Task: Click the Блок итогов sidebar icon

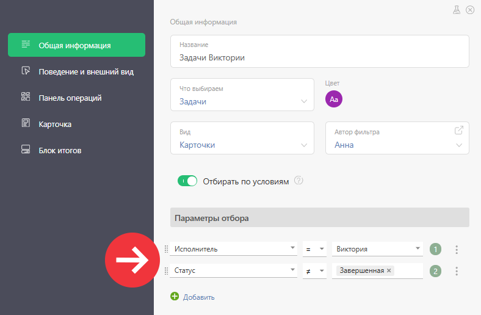Action: (26, 150)
